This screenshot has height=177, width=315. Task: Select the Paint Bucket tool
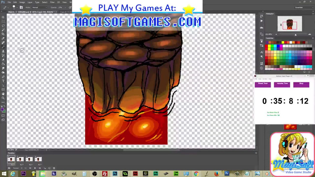click(3, 64)
